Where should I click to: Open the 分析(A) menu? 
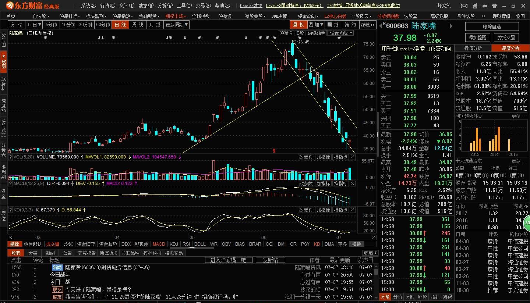(x=165, y=6)
